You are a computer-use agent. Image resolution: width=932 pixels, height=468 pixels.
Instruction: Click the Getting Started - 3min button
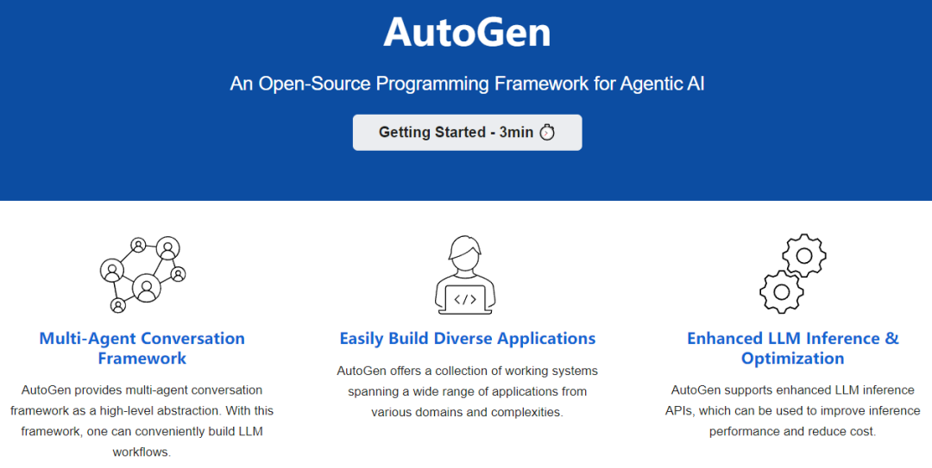tap(467, 133)
